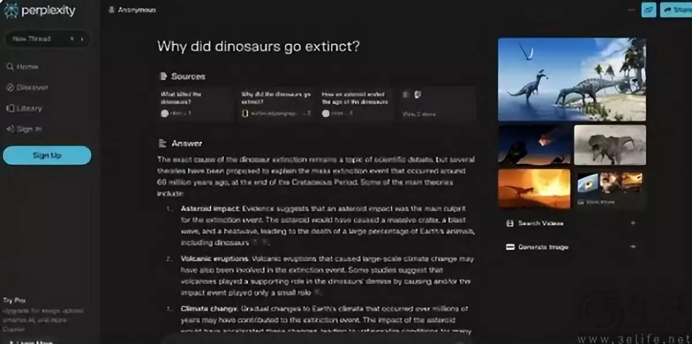Click the Generate Image icon

[x=510, y=247]
